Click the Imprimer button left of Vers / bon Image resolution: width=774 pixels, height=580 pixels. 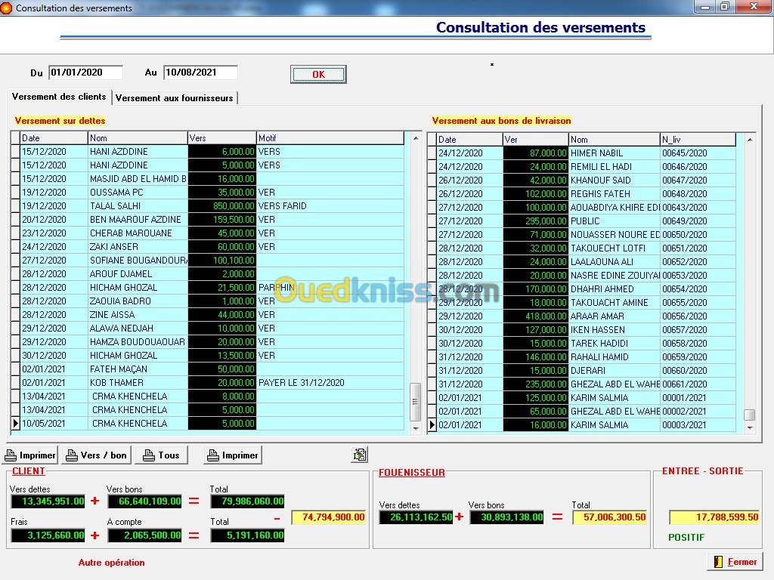coord(31,455)
